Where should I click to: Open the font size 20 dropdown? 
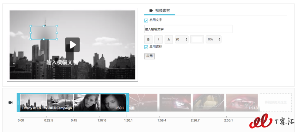182,39
